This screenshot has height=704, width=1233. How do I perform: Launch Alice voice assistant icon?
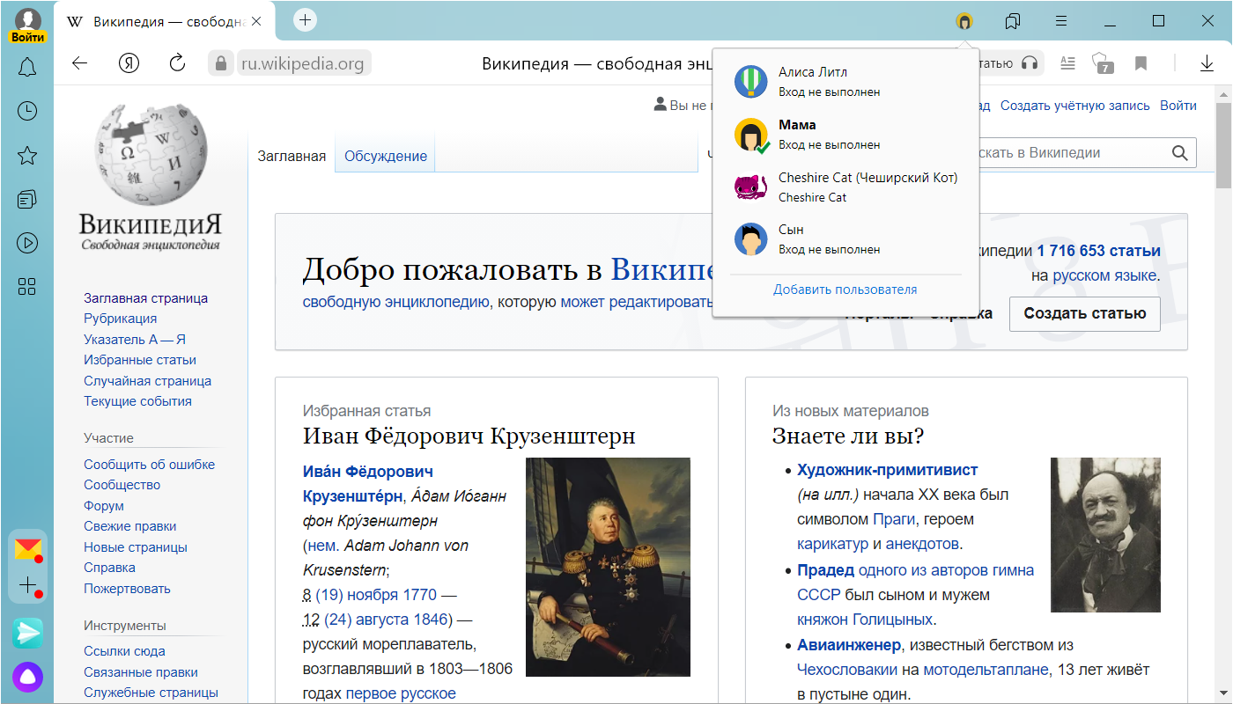pos(27,677)
